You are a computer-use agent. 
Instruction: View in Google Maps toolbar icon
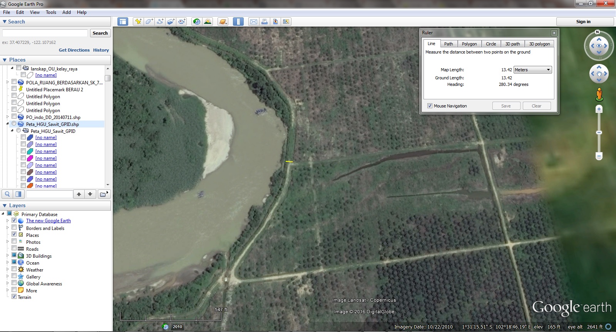[x=286, y=22]
